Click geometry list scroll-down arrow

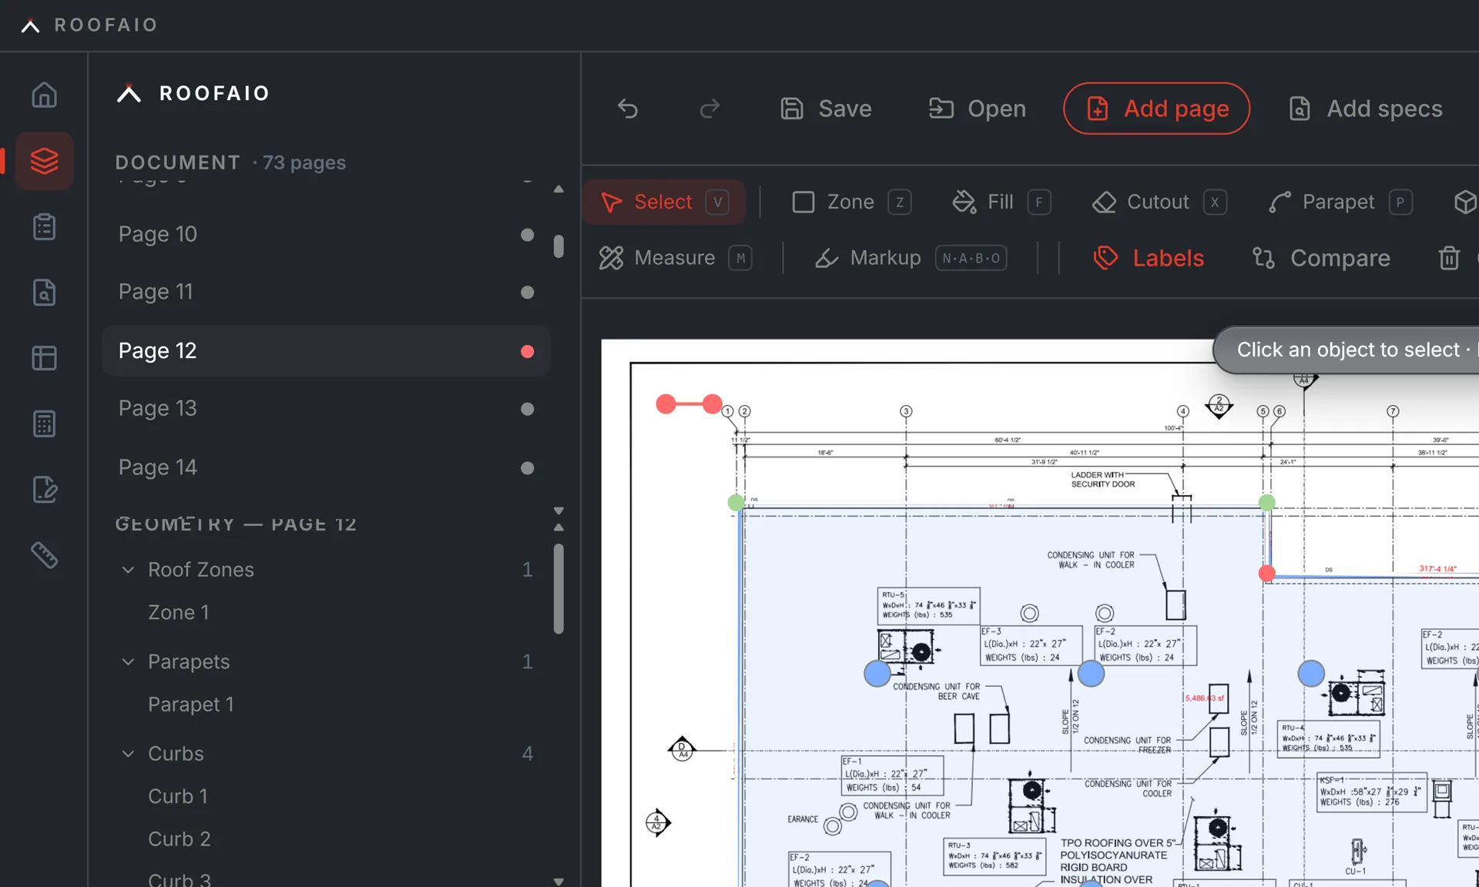[x=558, y=881]
